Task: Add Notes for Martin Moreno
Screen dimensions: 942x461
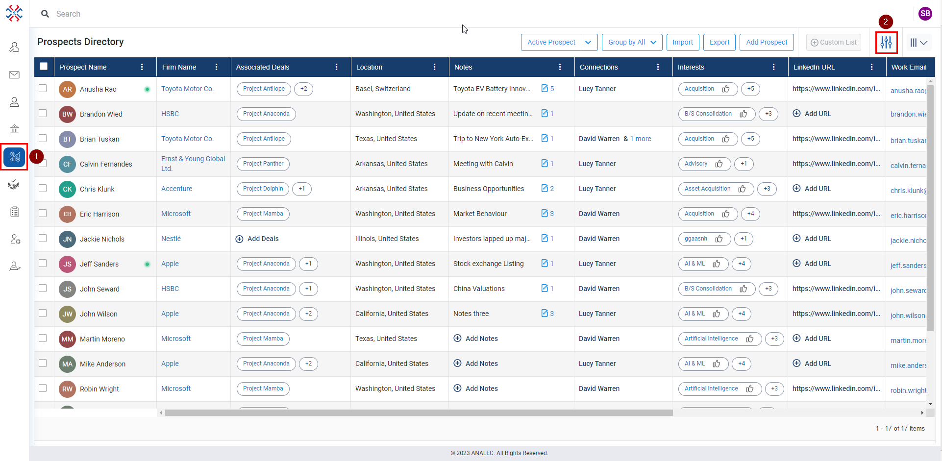Action: pos(476,339)
